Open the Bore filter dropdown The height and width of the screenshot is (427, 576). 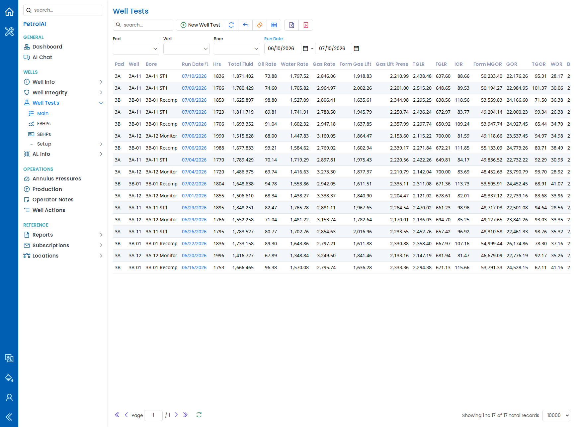click(237, 49)
